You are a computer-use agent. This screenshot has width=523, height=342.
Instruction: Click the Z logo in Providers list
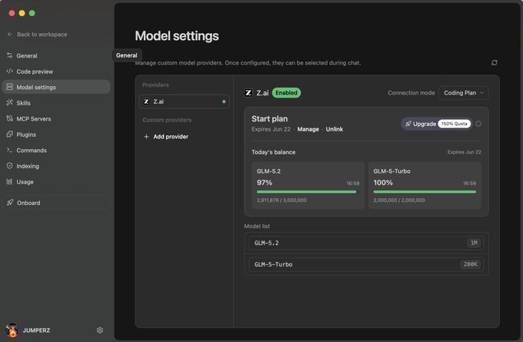pyautogui.click(x=146, y=101)
